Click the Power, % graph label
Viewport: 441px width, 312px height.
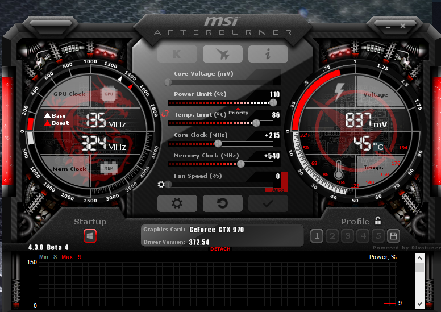pos(383,257)
